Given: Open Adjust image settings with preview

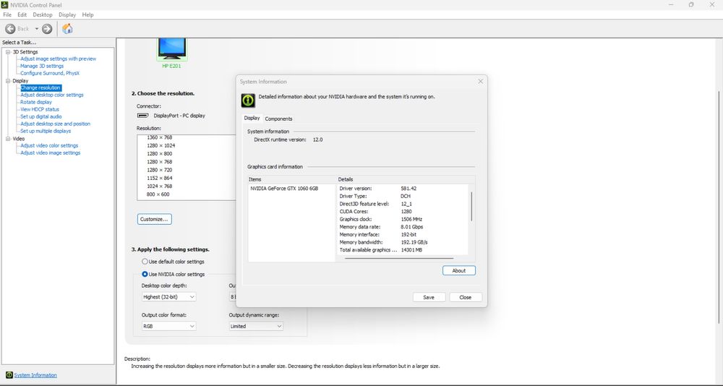Looking at the screenshot, I should [58, 59].
